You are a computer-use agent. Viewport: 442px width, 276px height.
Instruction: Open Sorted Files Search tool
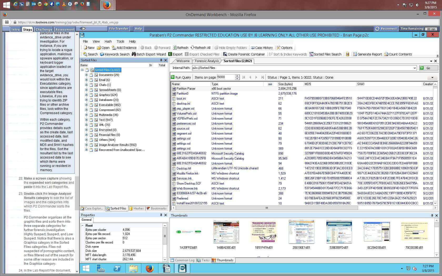click(325, 54)
